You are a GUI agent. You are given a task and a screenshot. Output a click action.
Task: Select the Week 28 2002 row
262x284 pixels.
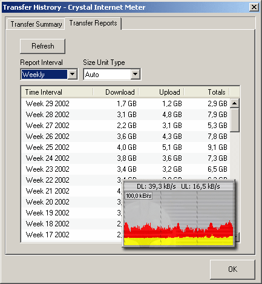tap(125, 115)
